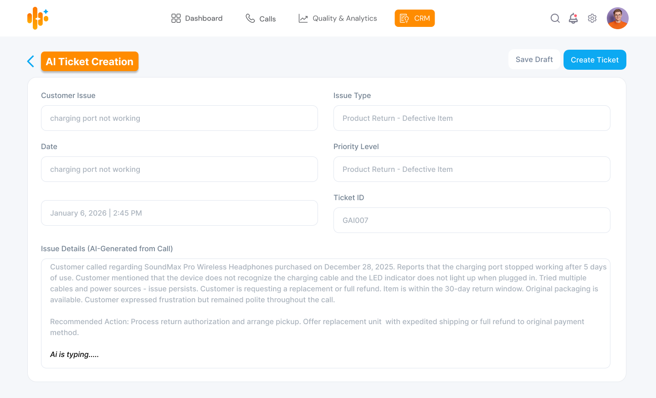
Task: Click the AI Ticket Creation heading badge
Action: pos(90,62)
